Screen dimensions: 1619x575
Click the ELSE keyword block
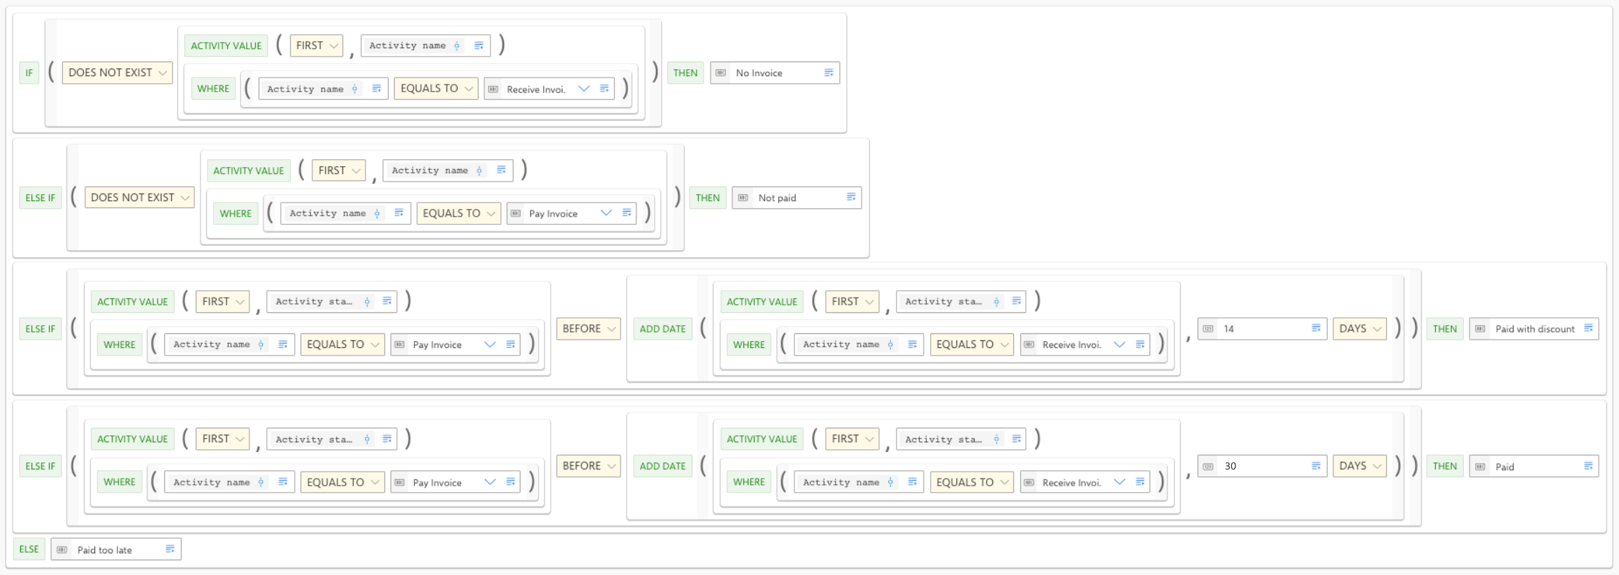29,549
